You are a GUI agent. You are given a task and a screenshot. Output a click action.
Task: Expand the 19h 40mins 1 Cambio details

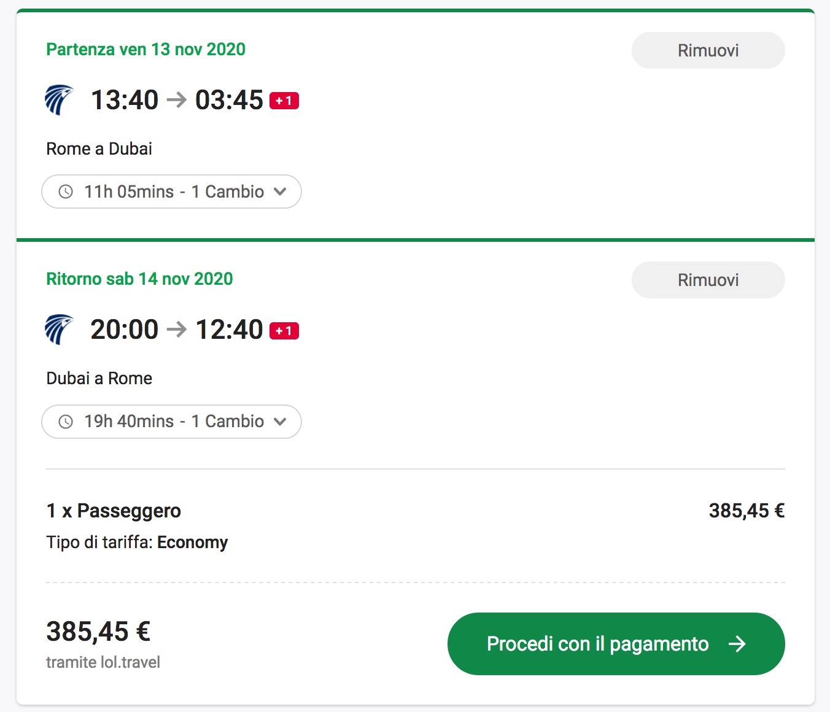(171, 422)
